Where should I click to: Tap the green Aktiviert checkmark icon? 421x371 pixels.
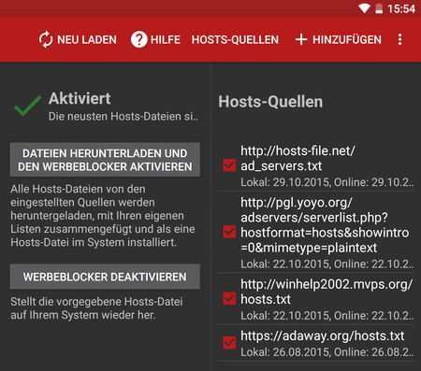[27, 106]
